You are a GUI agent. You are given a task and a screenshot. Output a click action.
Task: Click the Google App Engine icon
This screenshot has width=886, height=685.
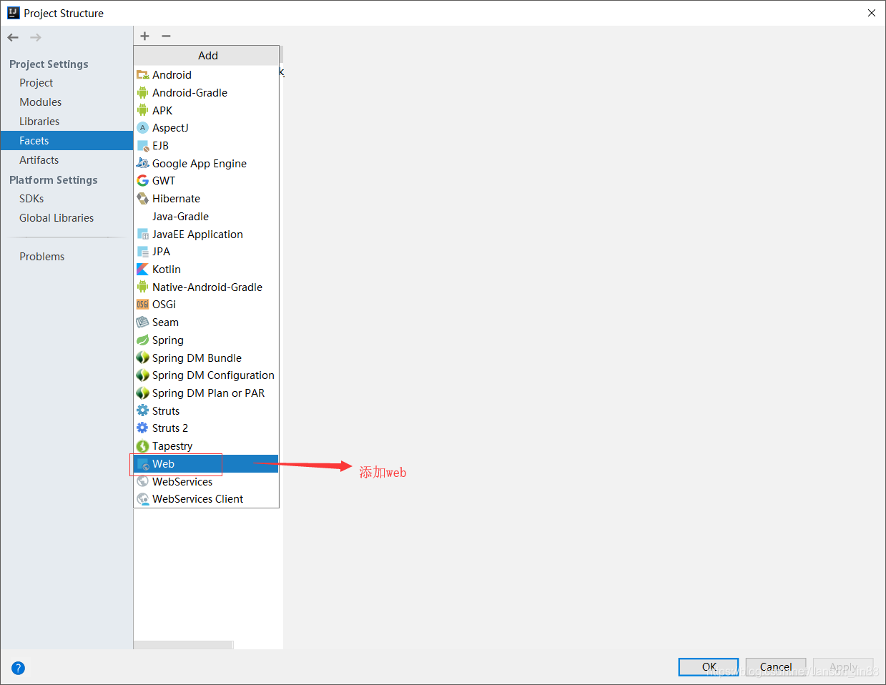(x=142, y=163)
